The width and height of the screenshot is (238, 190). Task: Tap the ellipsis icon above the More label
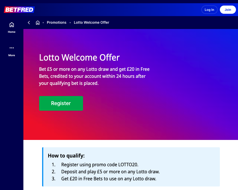tap(11, 48)
